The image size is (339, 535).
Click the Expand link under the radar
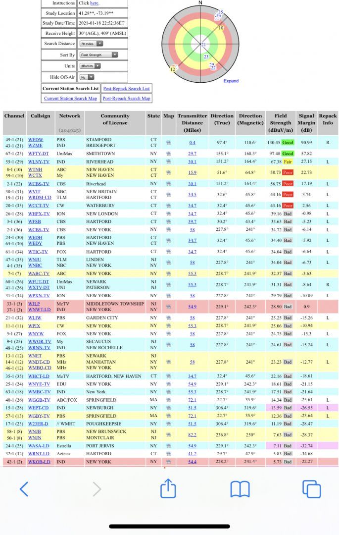(231, 81)
